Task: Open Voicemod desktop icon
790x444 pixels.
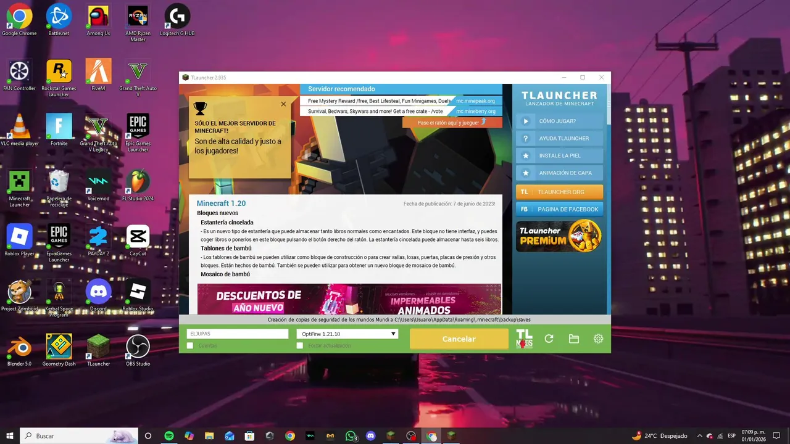Action: click(98, 184)
